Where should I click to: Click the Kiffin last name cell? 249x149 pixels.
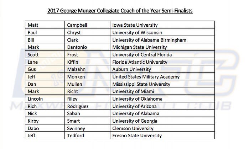(x=87, y=62)
